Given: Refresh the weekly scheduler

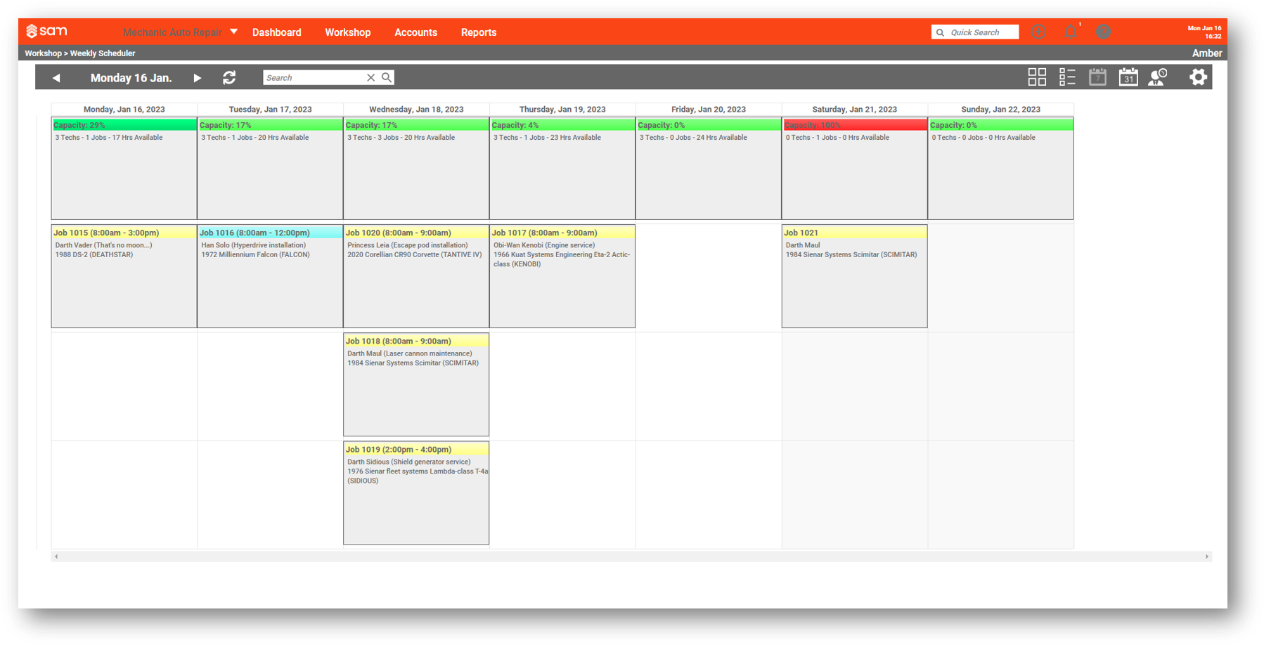Looking at the screenshot, I should (230, 77).
